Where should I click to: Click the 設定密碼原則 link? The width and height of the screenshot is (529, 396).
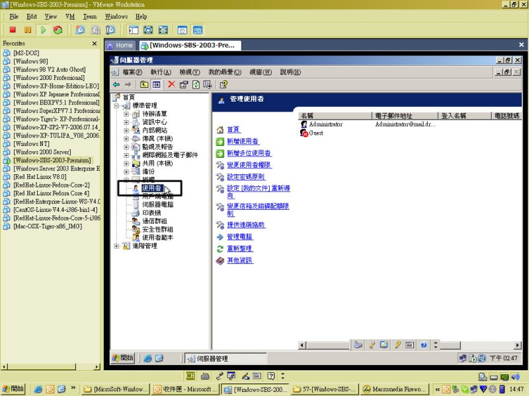pos(246,177)
